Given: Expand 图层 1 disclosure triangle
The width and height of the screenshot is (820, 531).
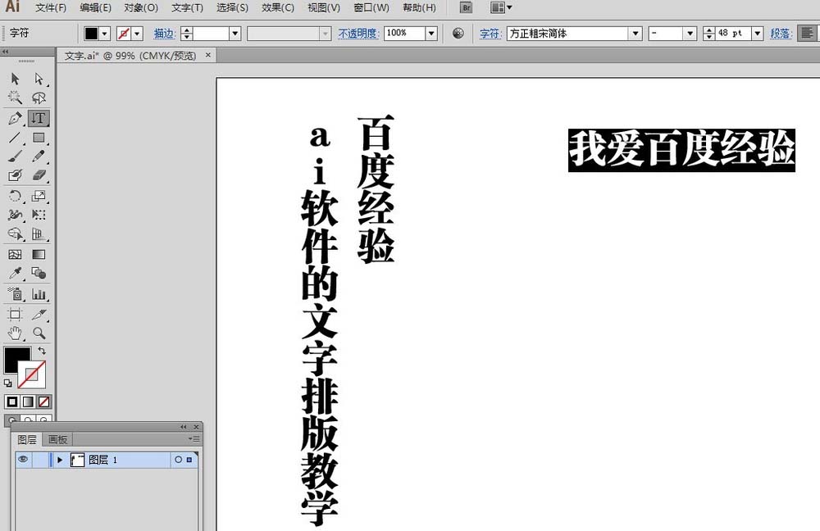Looking at the screenshot, I should pyautogui.click(x=60, y=460).
